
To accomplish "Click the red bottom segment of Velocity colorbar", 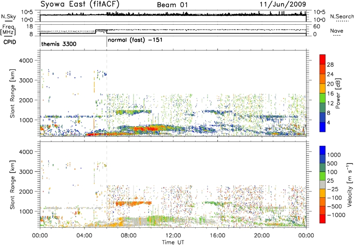I will [323, 219].
